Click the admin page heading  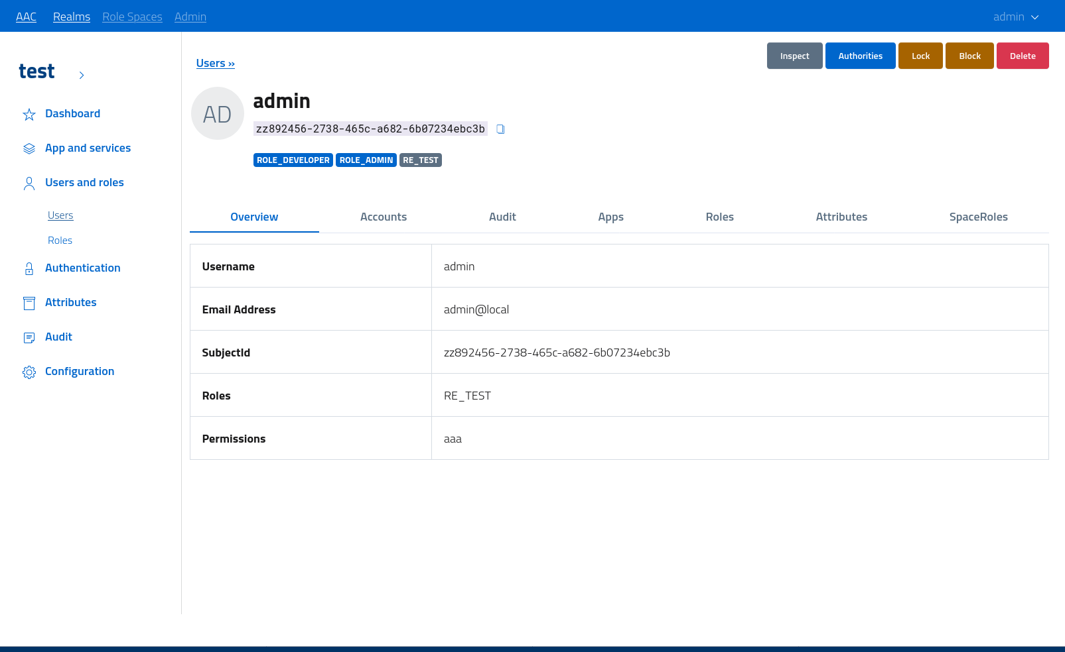281,101
